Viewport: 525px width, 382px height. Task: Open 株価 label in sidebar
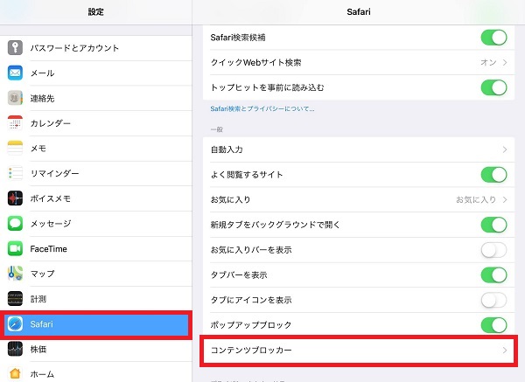[38, 349]
